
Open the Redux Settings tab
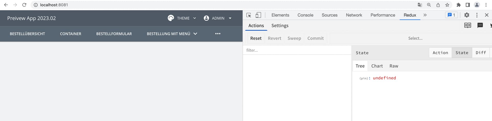(x=280, y=26)
